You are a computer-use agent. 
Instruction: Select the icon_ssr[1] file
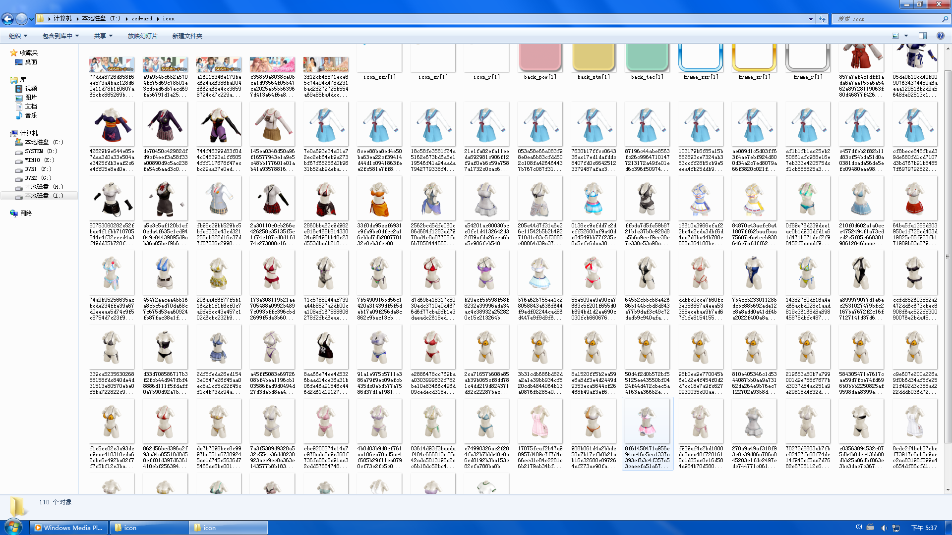click(x=379, y=62)
